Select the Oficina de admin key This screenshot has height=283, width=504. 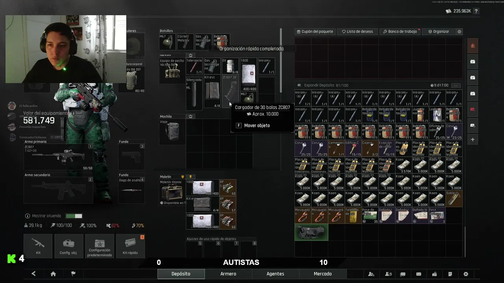click(x=437, y=132)
